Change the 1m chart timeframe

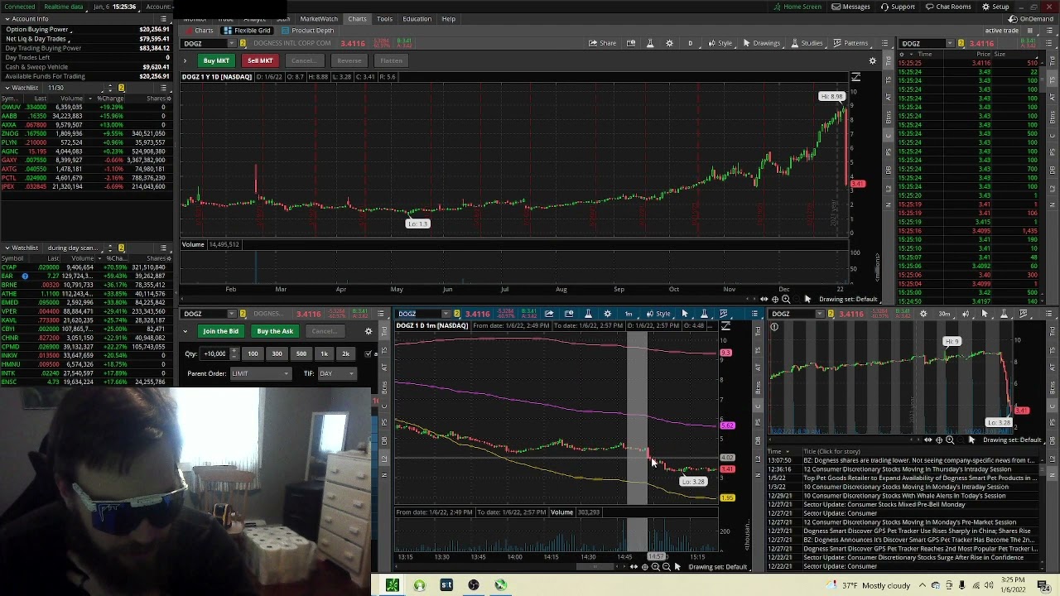(x=629, y=314)
